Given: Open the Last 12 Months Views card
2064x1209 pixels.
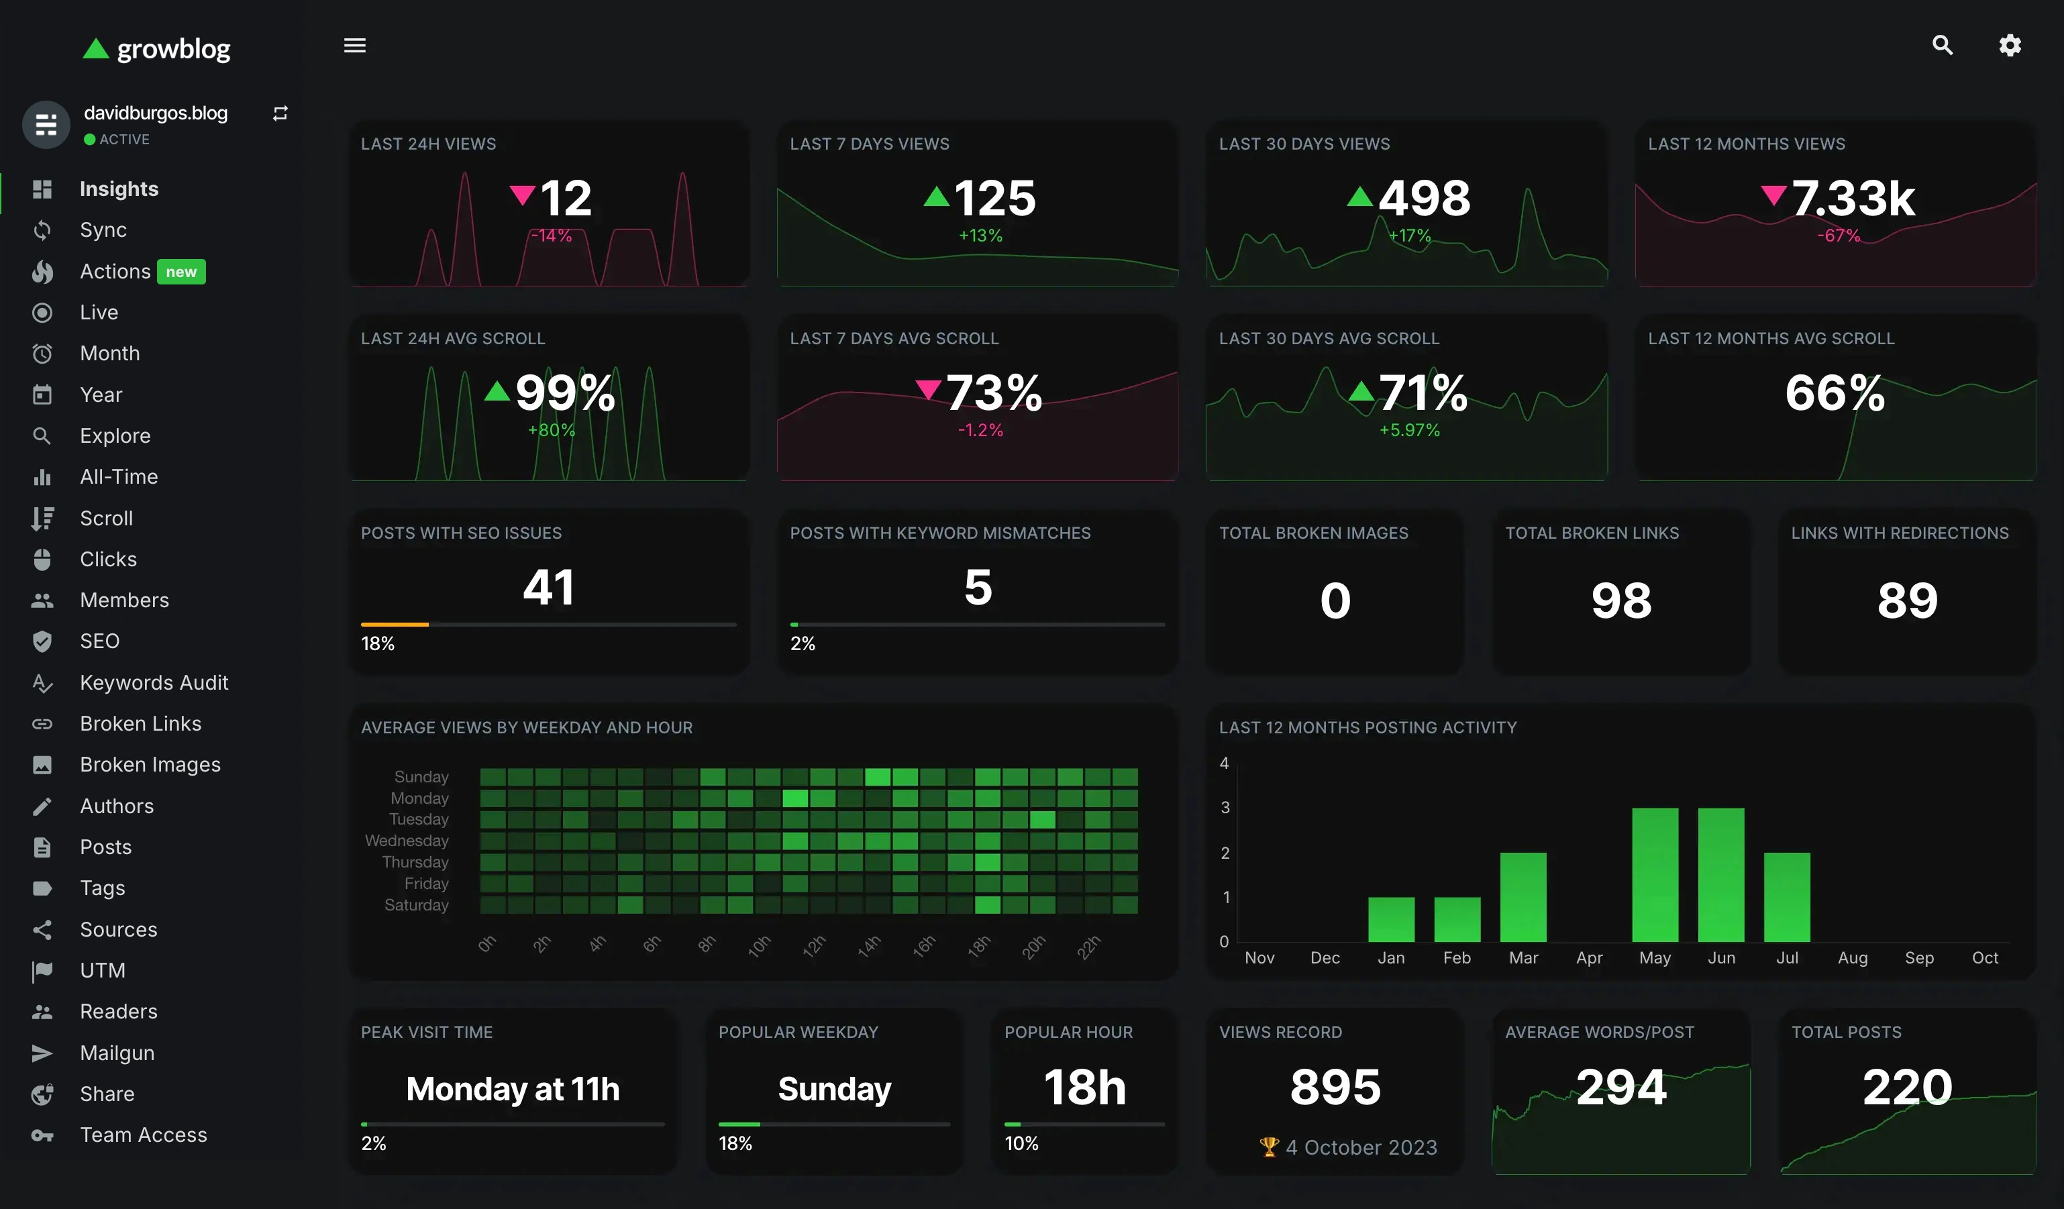Looking at the screenshot, I should point(1835,204).
